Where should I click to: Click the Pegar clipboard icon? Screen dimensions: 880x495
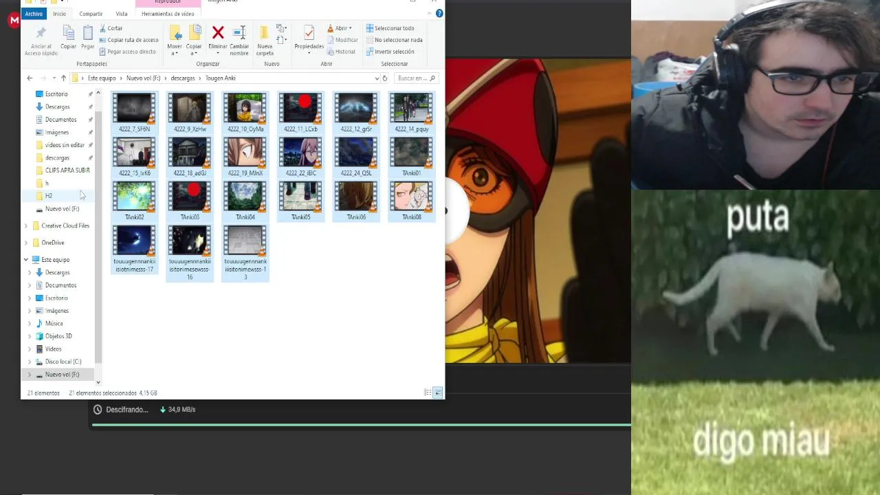click(87, 38)
